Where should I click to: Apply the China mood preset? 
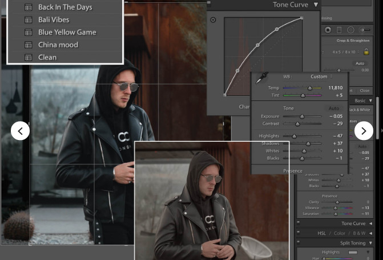tap(58, 45)
